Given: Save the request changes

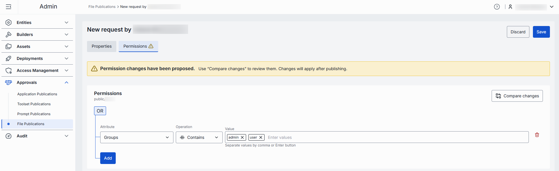Looking at the screenshot, I should [x=541, y=32].
